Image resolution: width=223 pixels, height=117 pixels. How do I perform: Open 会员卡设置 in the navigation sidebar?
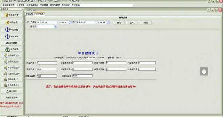12,15
